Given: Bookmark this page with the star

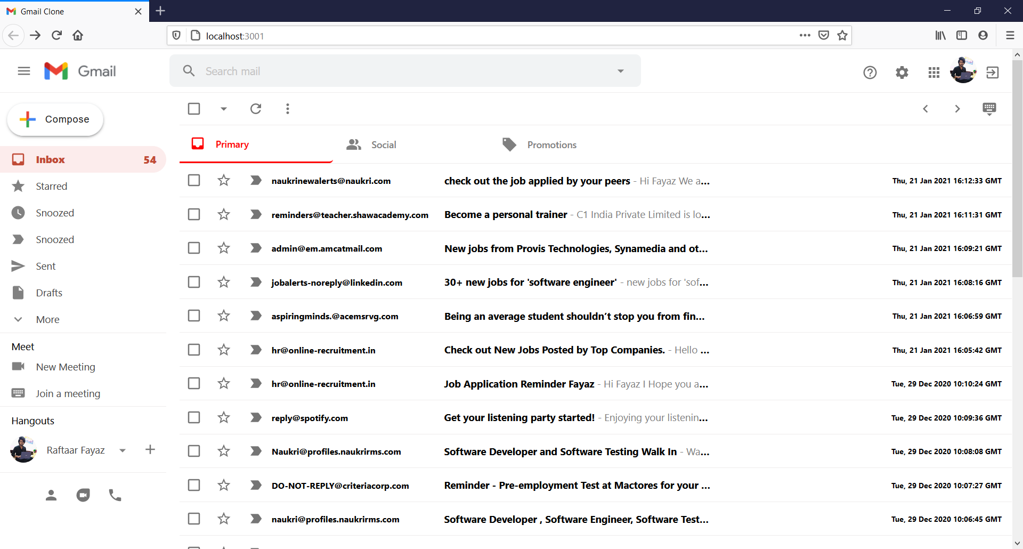Looking at the screenshot, I should click(842, 36).
